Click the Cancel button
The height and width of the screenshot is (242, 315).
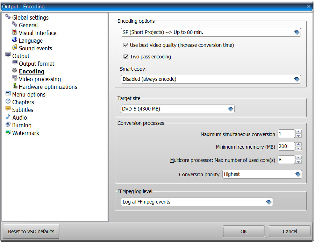(290, 232)
